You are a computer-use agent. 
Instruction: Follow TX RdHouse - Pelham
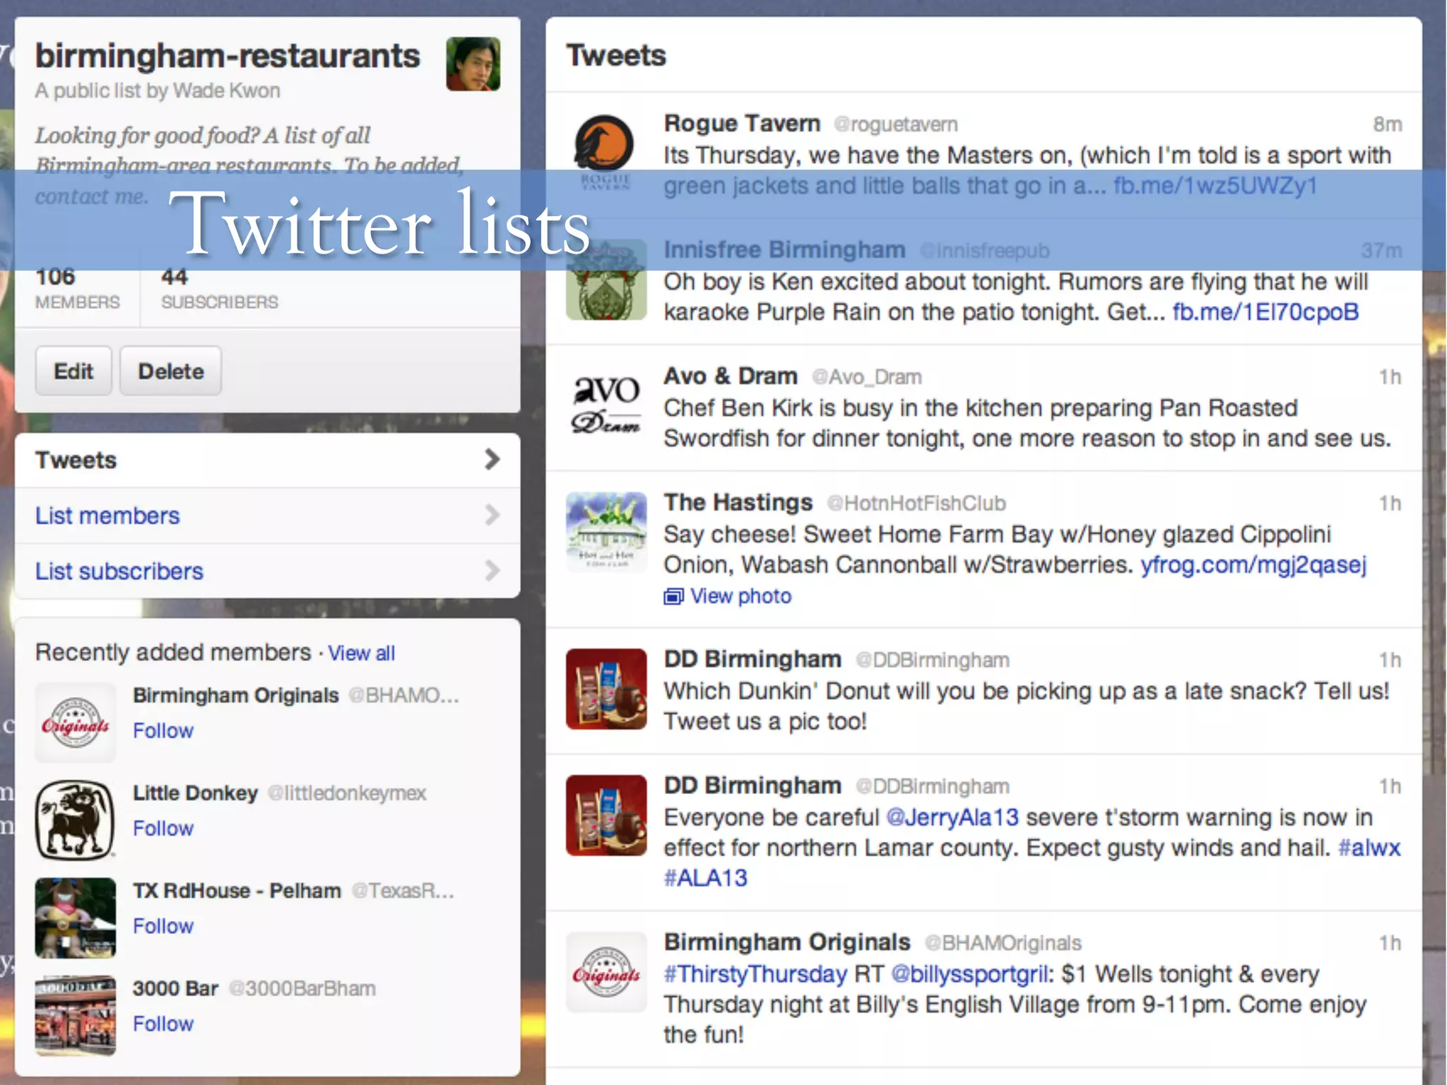(163, 925)
